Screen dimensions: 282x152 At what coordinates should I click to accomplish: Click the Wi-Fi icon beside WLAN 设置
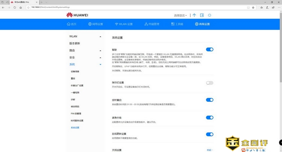pyautogui.click(x=117, y=24)
